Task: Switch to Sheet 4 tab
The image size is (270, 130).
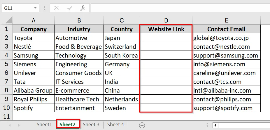Action: [x=115, y=124]
